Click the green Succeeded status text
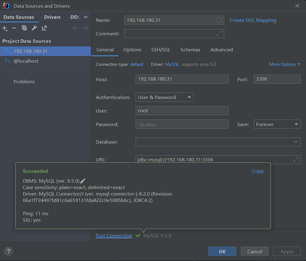This screenshot has height=261, width=306. [x=35, y=171]
